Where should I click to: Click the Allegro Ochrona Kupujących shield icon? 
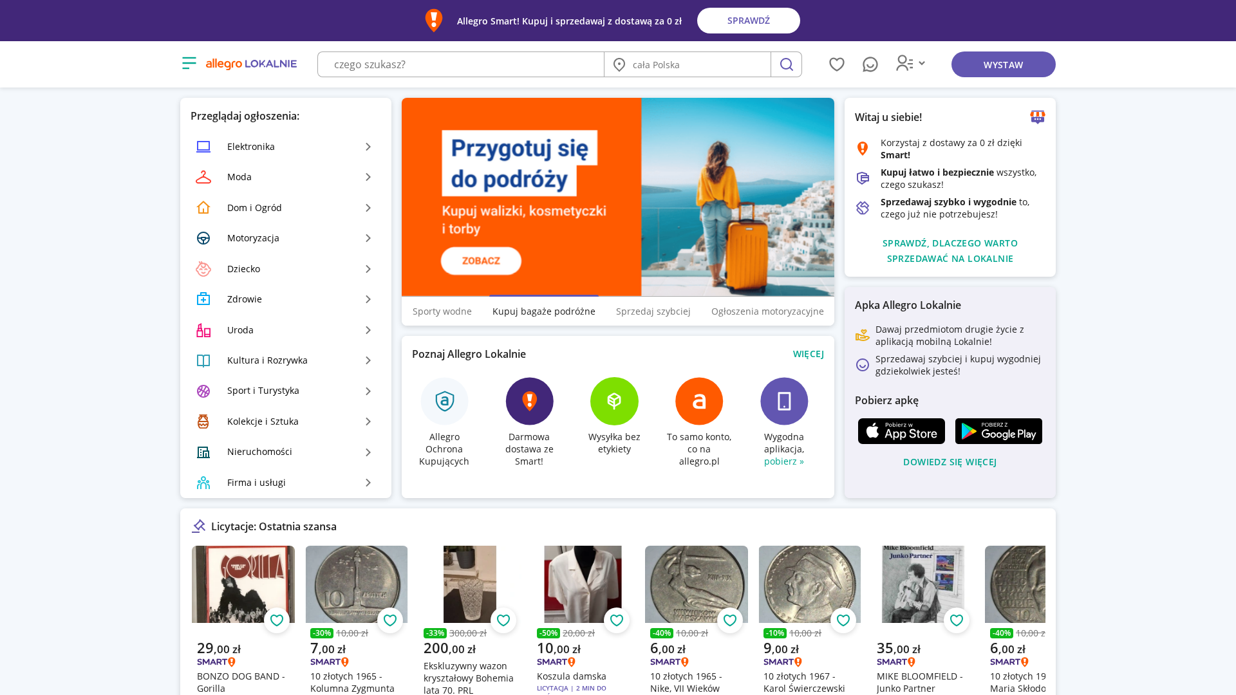click(x=444, y=401)
